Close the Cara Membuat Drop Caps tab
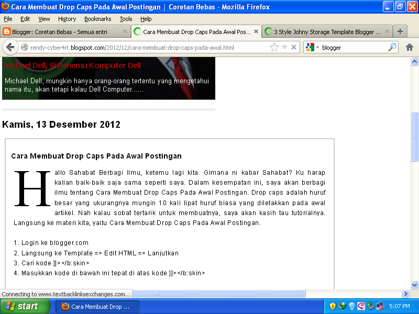This screenshot has width=419, height=314. (256, 31)
